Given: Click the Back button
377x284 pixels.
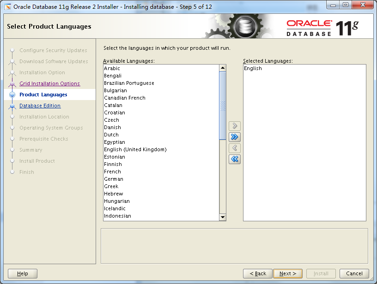Looking at the screenshot, I should click(x=257, y=273).
